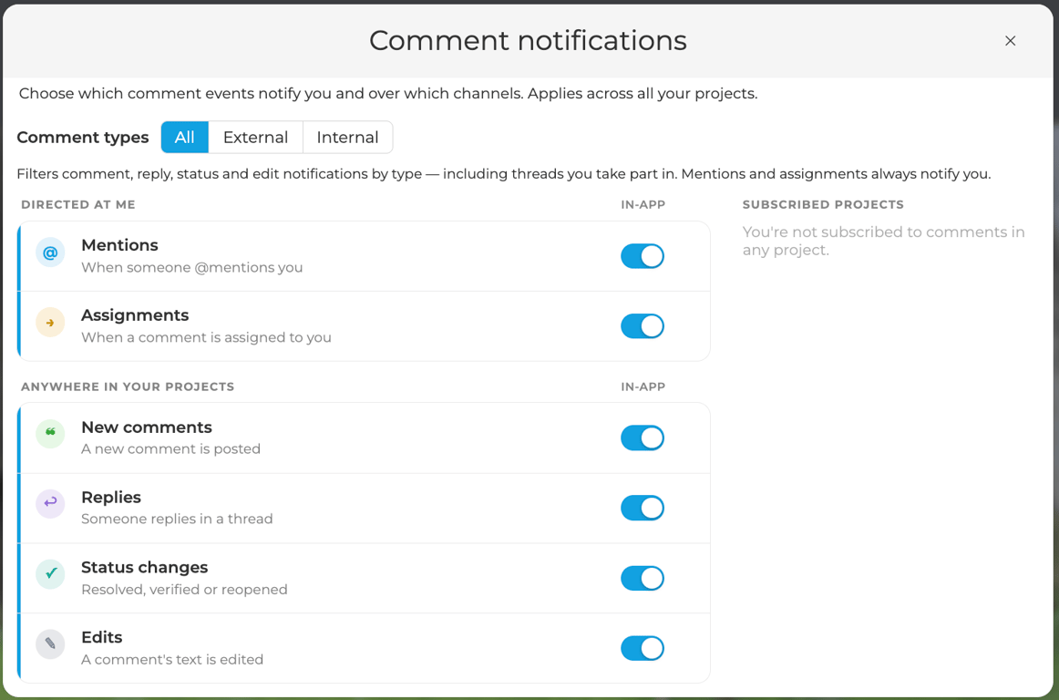Toggle New comments in-app notifications
The width and height of the screenshot is (1059, 700).
(x=643, y=437)
